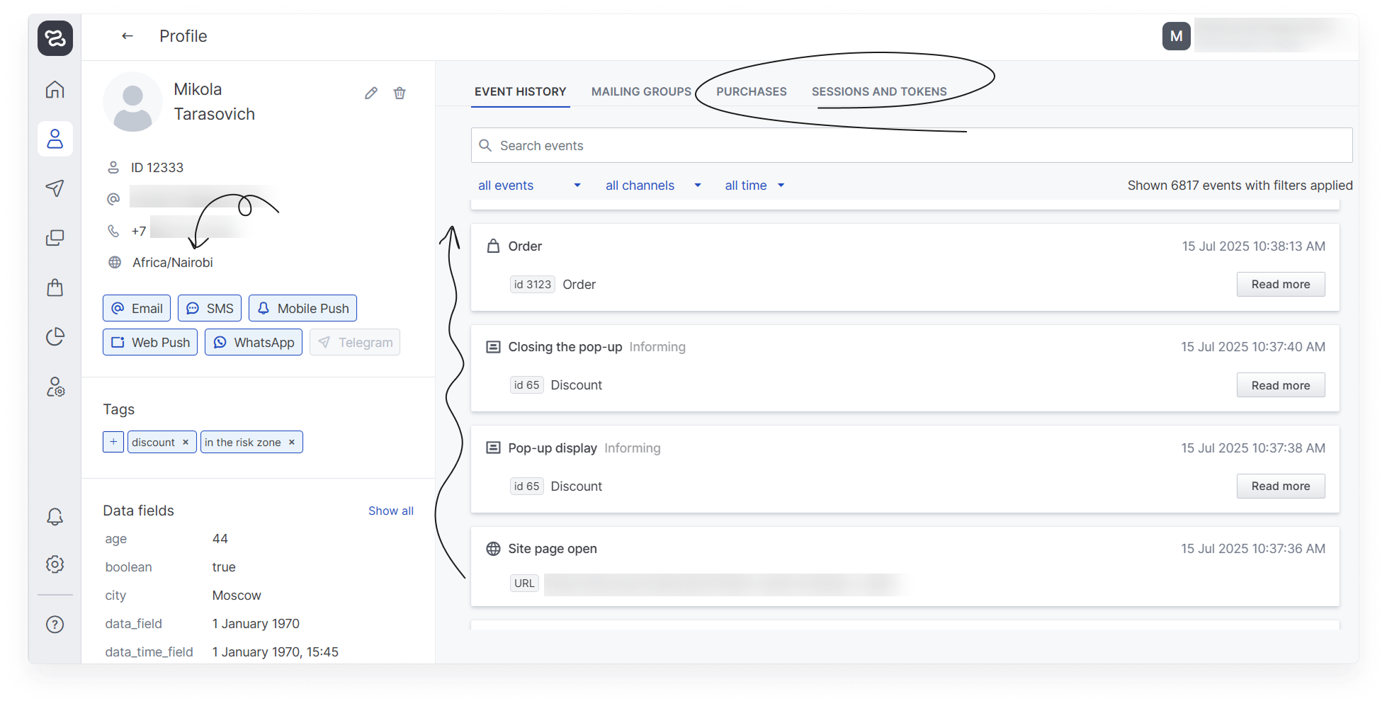Toggle the Email channel button

pyautogui.click(x=137, y=309)
